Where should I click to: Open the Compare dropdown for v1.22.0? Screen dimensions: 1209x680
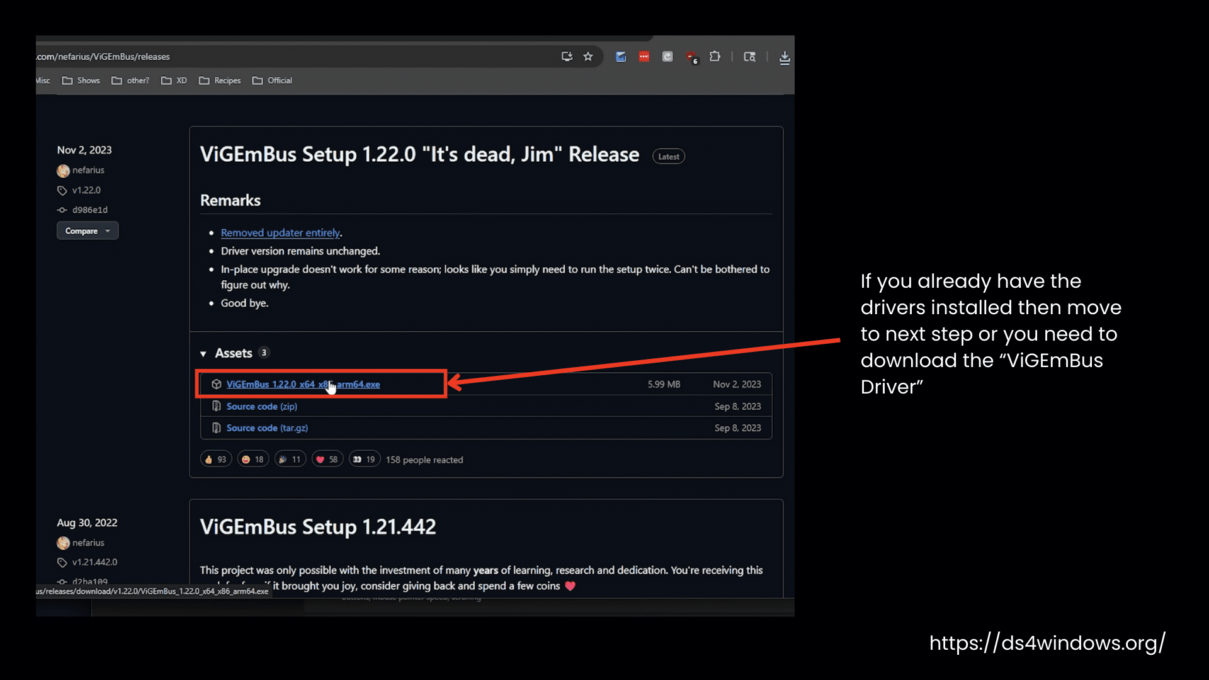[88, 230]
